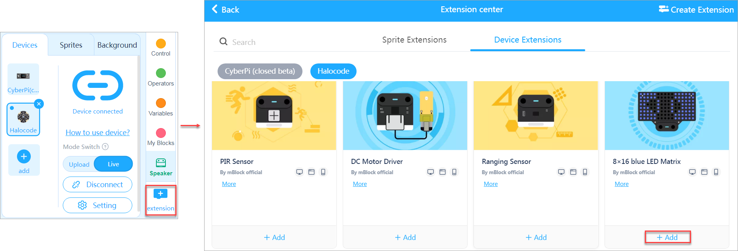Select the CyberPi (closed beta) filter pill
The height and width of the screenshot is (251, 738).
[x=260, y=71]
